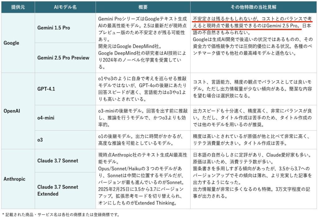Viewport: 318px width, 217px height.
Task: Select the Anthropic provider cell
Action: 18,179
